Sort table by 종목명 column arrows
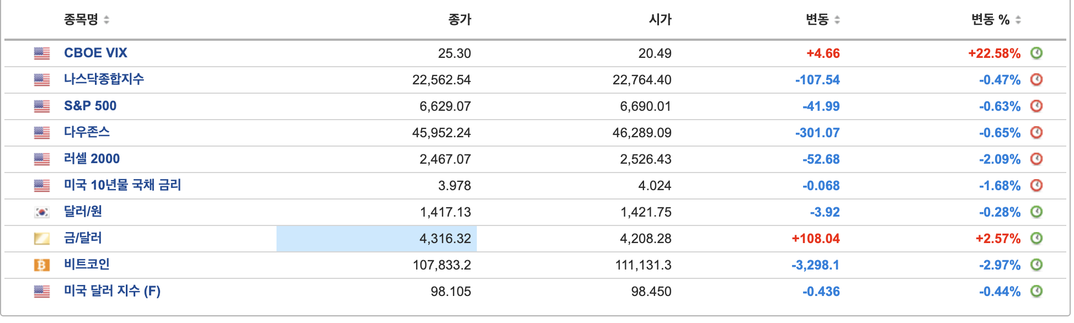 pos(107,20)
